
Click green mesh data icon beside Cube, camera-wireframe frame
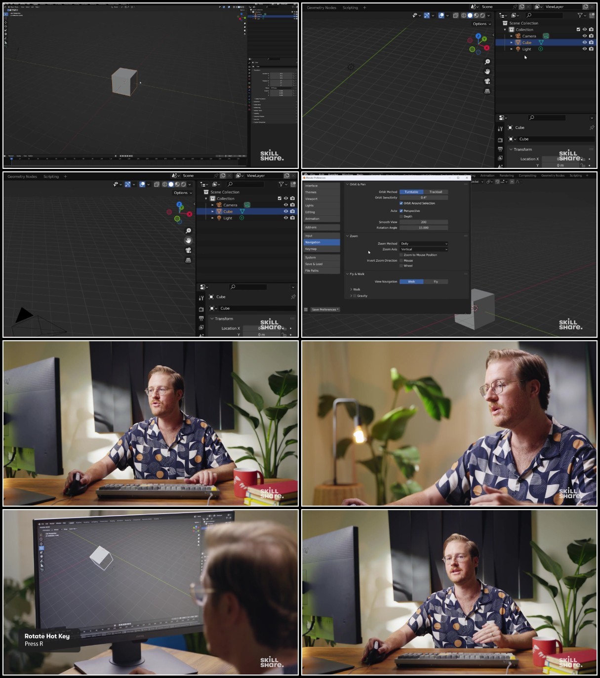coord(242,211)
